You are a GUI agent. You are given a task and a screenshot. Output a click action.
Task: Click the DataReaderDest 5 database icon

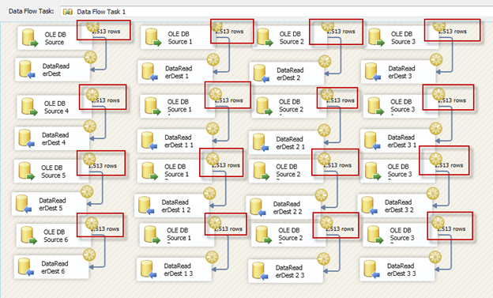coord(24,204)
